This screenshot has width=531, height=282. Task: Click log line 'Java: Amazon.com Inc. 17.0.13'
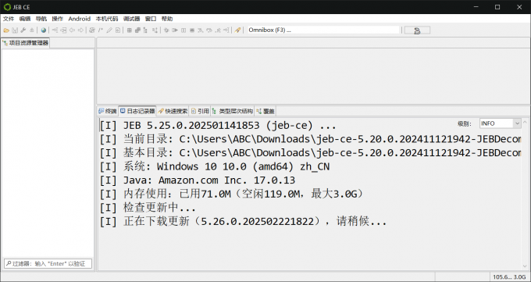[197, 180]
